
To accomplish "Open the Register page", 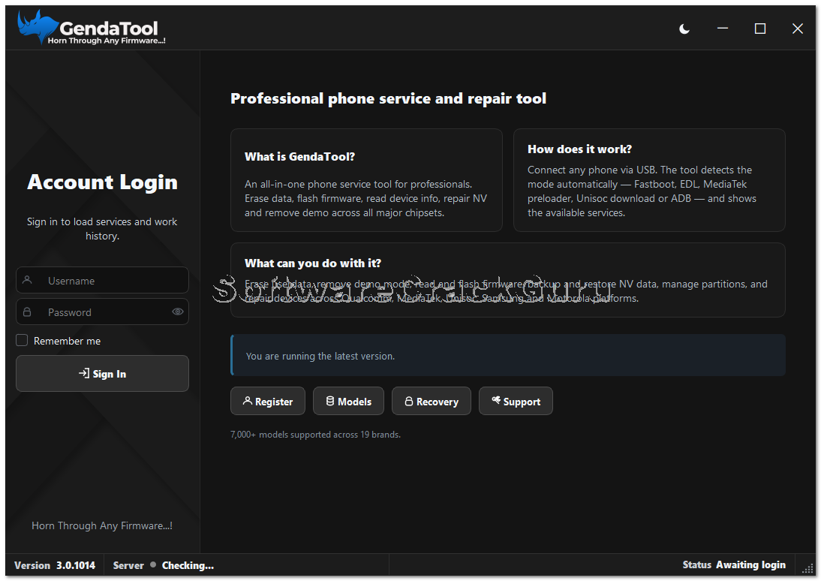I will click(268, 402).
